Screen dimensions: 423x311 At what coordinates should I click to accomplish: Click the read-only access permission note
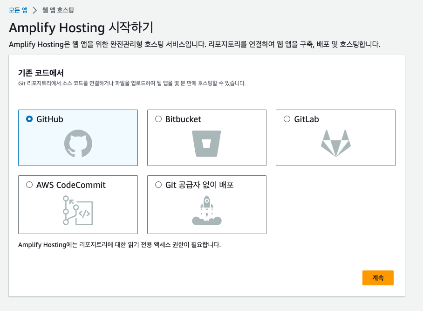(120, 245)
